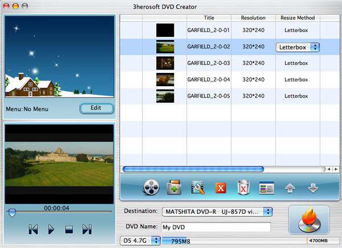Click the trash can clear all icon
The width and height of the screenshot is (342, 248).
243,188
